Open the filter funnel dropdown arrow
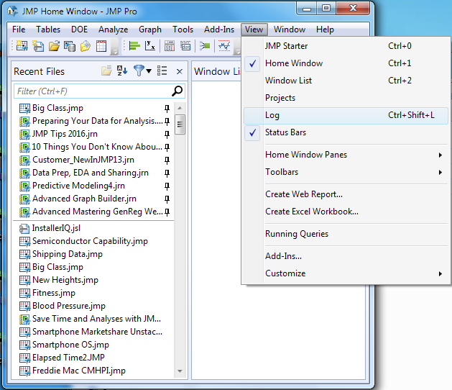Viewport: 452px width, 390px height. 149,71
